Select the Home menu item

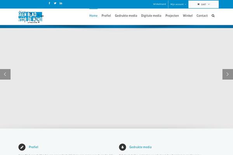click(94, 15)
